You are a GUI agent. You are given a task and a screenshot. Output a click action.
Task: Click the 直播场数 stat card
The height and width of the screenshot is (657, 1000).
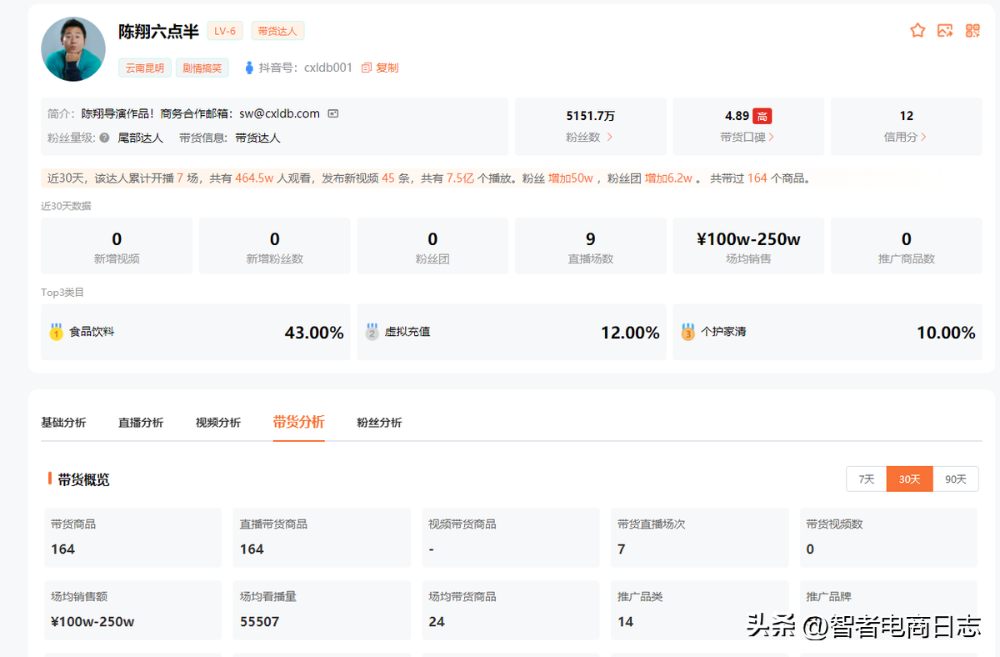pos(591,246)
